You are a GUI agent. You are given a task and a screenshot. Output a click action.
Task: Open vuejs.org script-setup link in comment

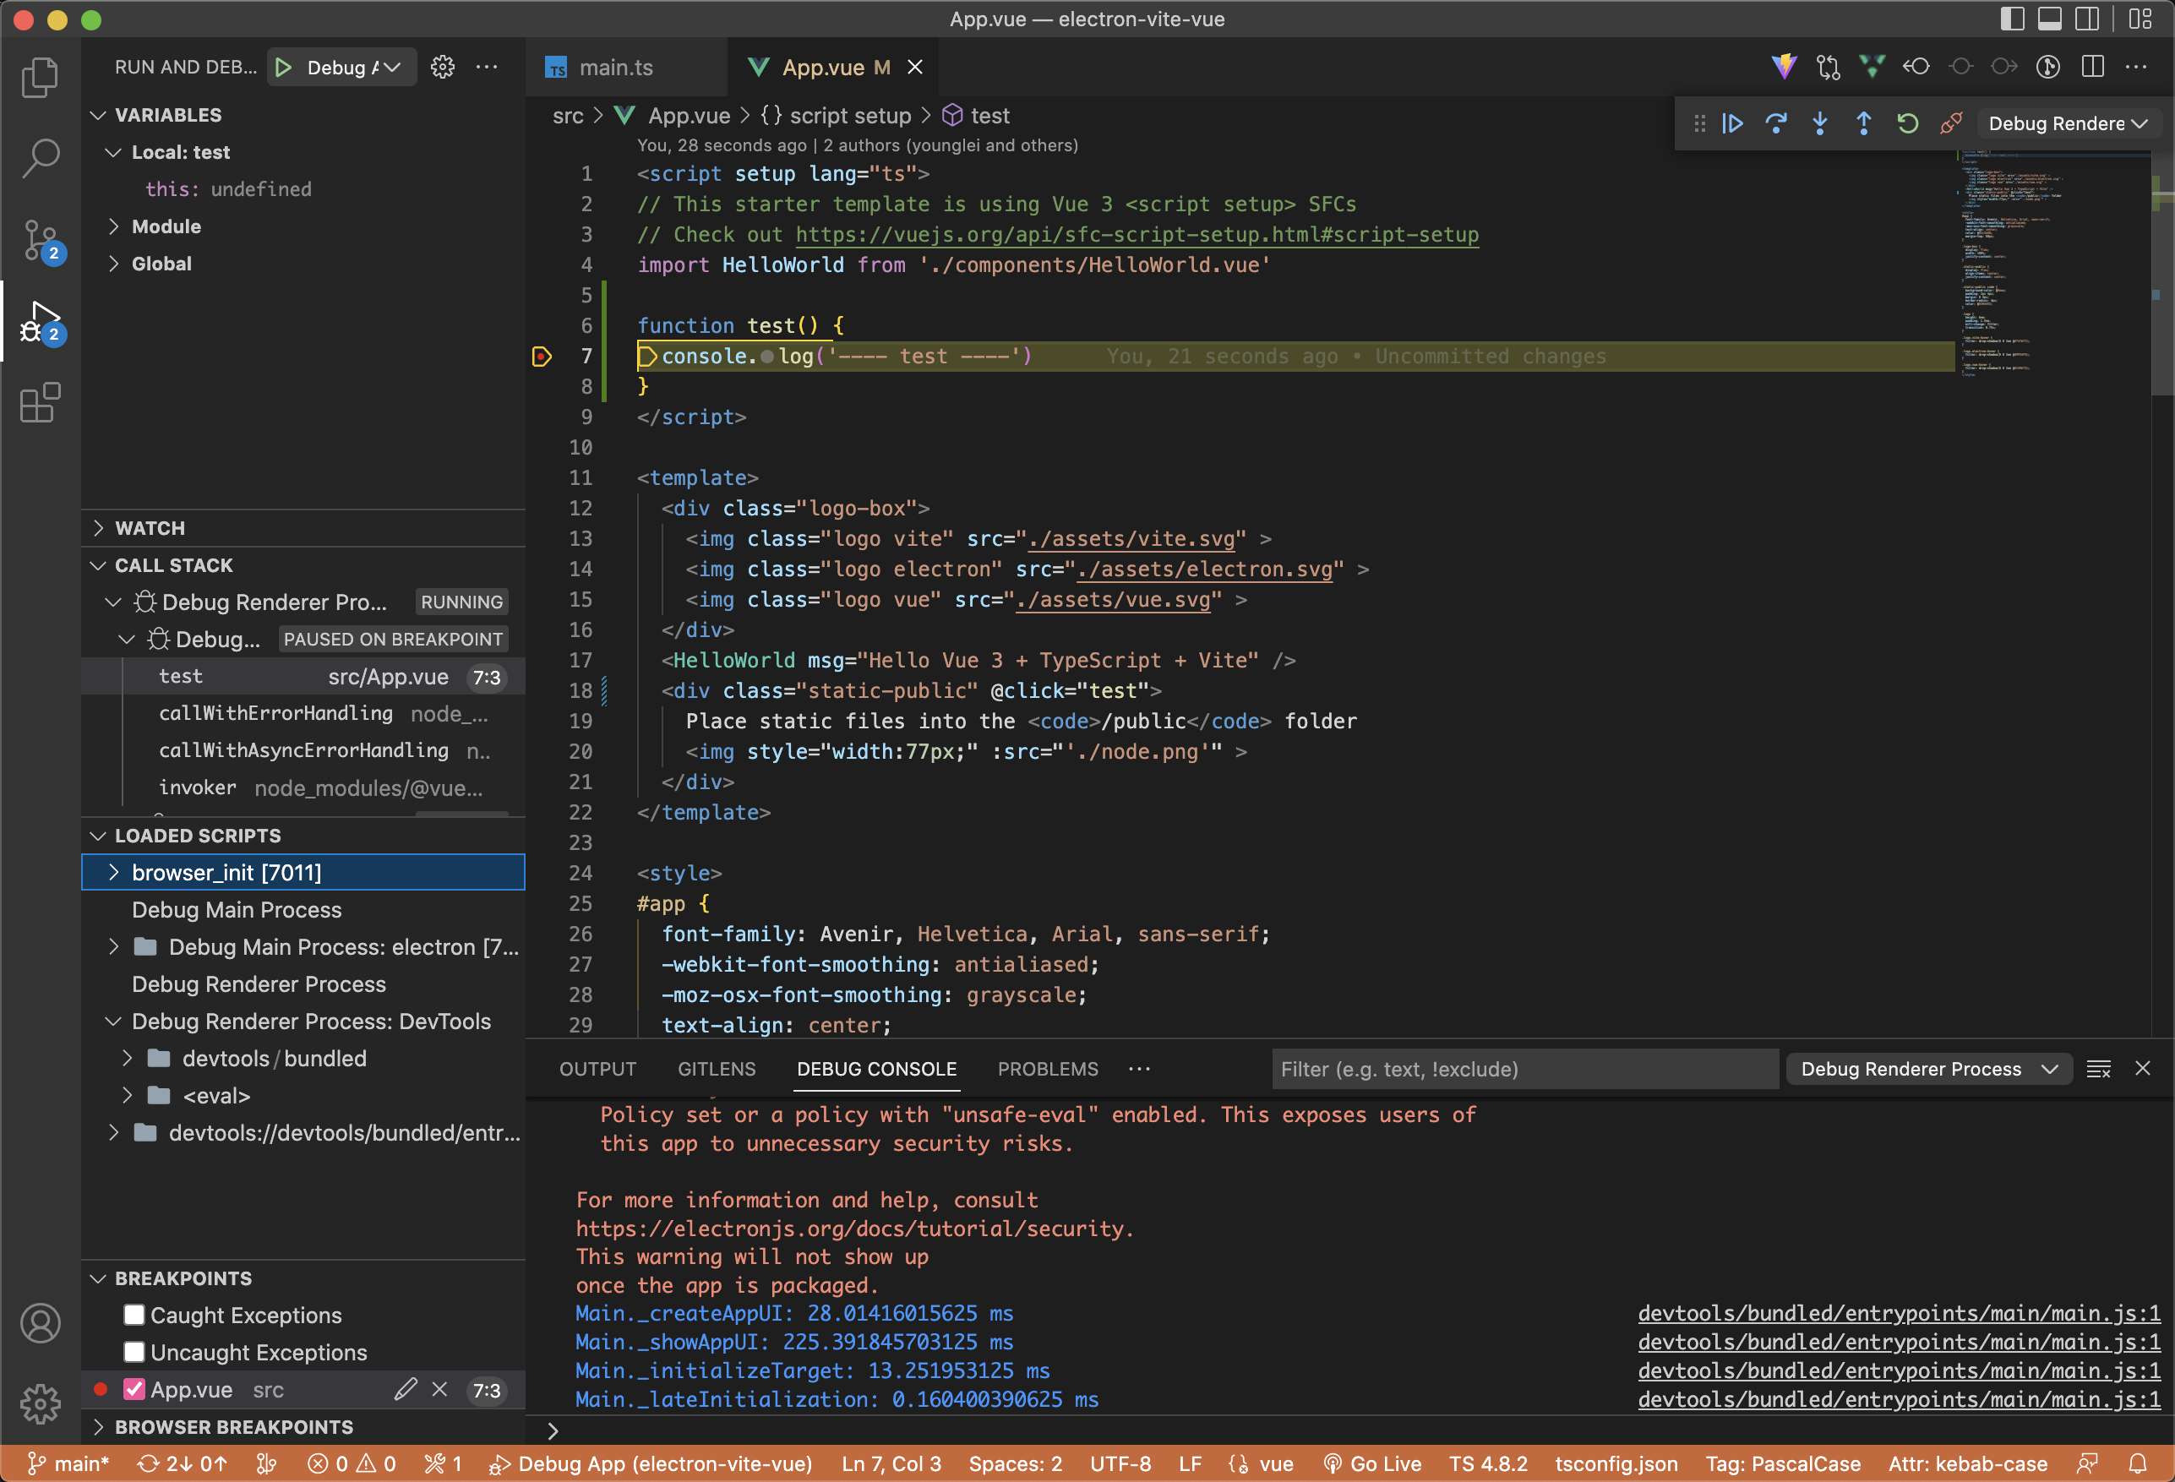(x=1137, y=235)
